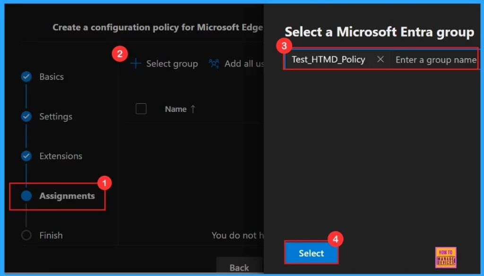The width and height of the screenshot is (484, 276).
Task: Click the Finish empty step circle
Action: pyautogui.click(x=26, y=235)
